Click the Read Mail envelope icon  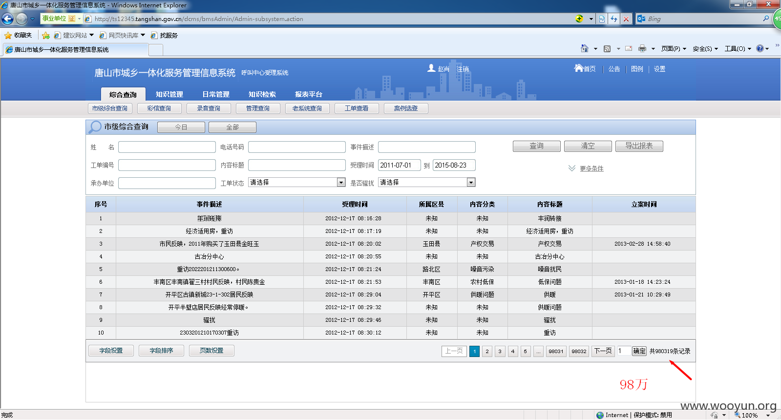[x=629, y=48]
